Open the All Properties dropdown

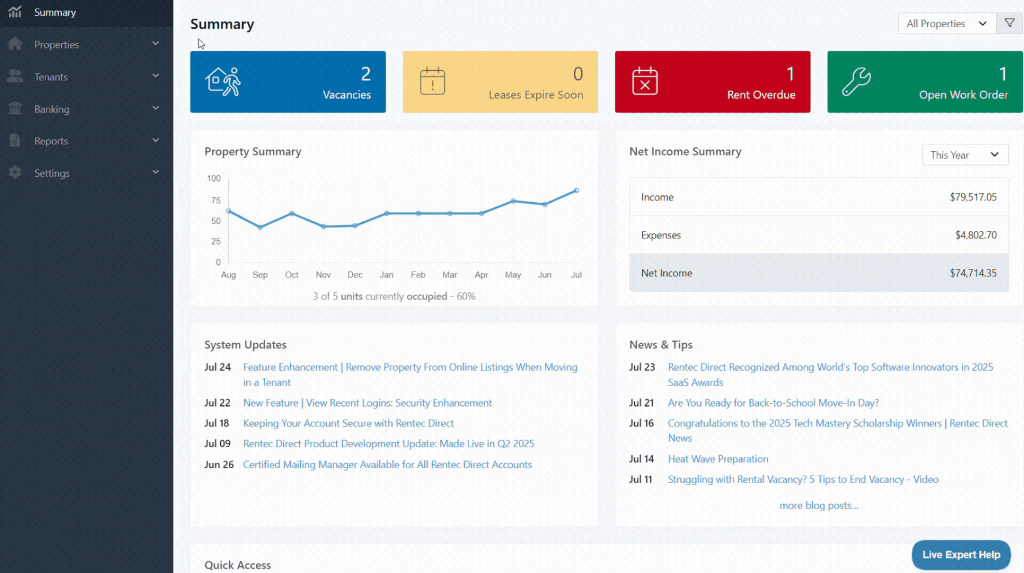pos(946,23)
